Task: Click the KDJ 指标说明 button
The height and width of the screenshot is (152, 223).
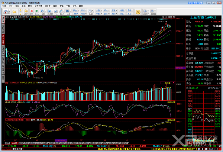Action: coord(171,102)
